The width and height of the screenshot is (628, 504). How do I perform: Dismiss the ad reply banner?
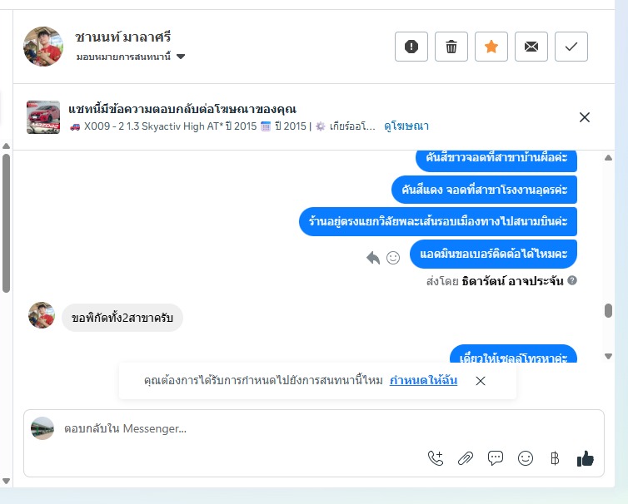click(585, 117)
